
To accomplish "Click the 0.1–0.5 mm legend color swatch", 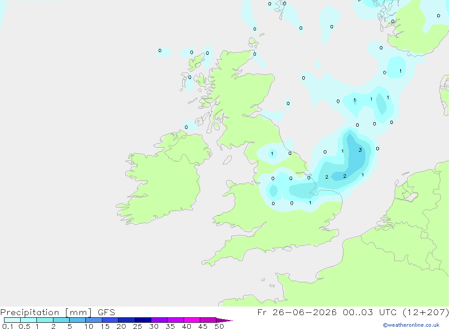I will 12,320.
